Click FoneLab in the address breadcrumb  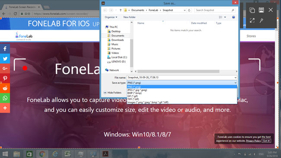coord(153,10)
